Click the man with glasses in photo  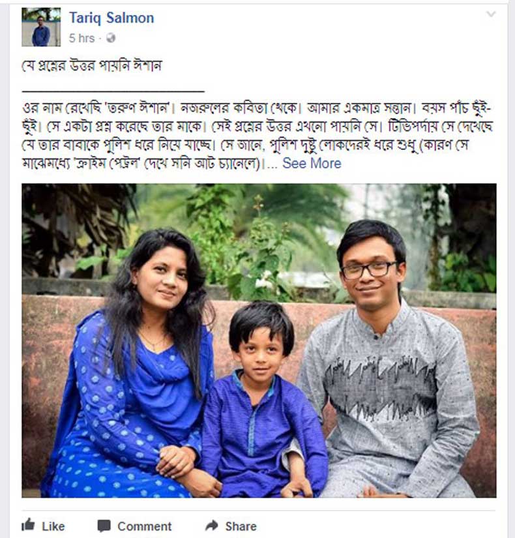(388, 360)
